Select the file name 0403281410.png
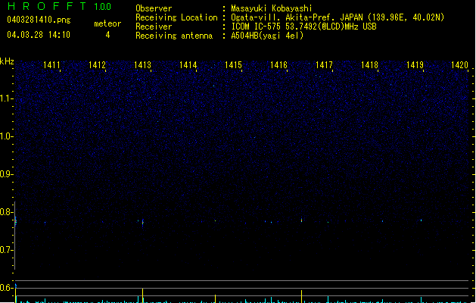This screenshot has width=476, height=303. click(x=39, y=20)
